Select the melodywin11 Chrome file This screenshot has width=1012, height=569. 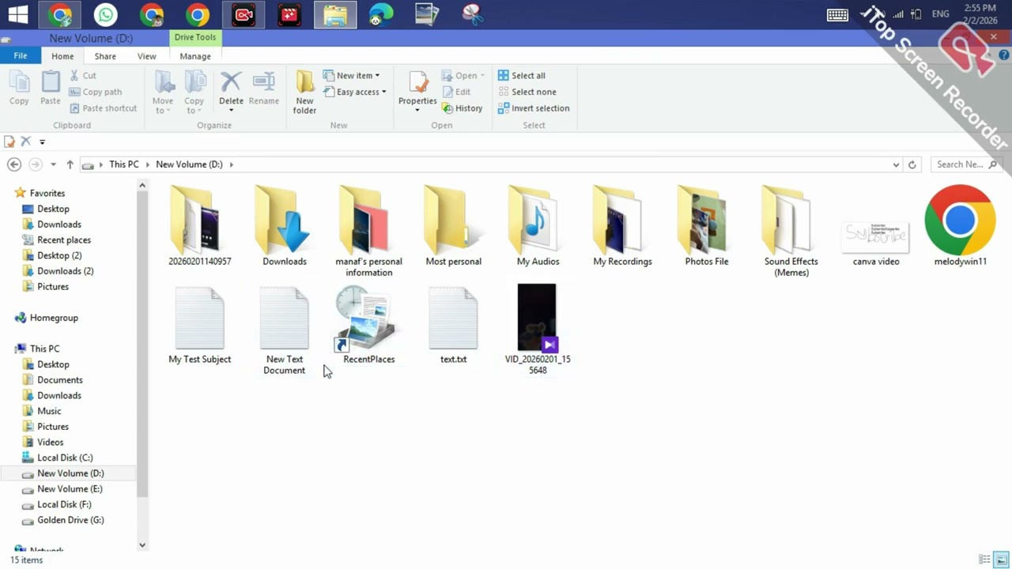click(960, 225)
